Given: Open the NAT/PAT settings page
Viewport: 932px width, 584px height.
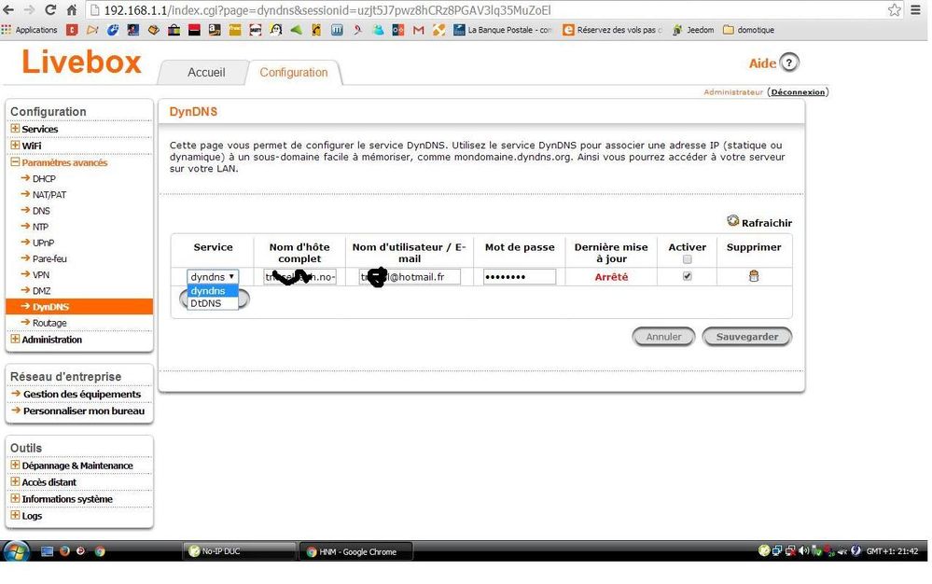Looking at the screenshot, I should tap(49, 194).
